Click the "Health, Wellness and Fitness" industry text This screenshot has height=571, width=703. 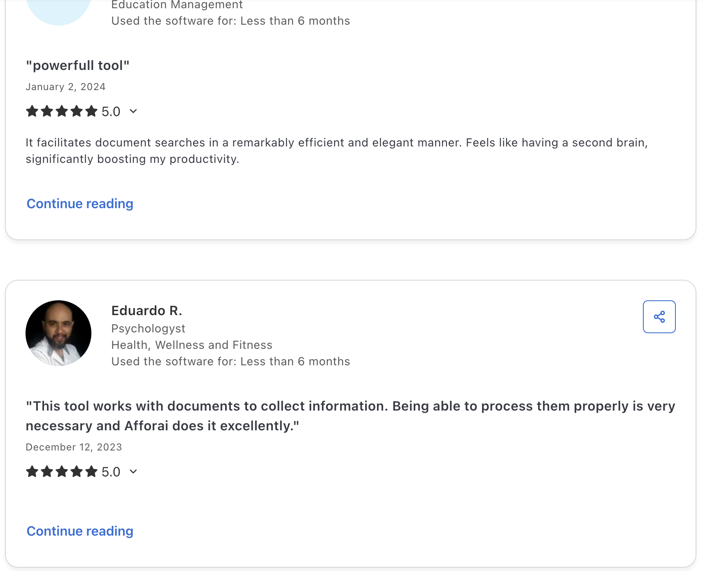coord(192,345)
